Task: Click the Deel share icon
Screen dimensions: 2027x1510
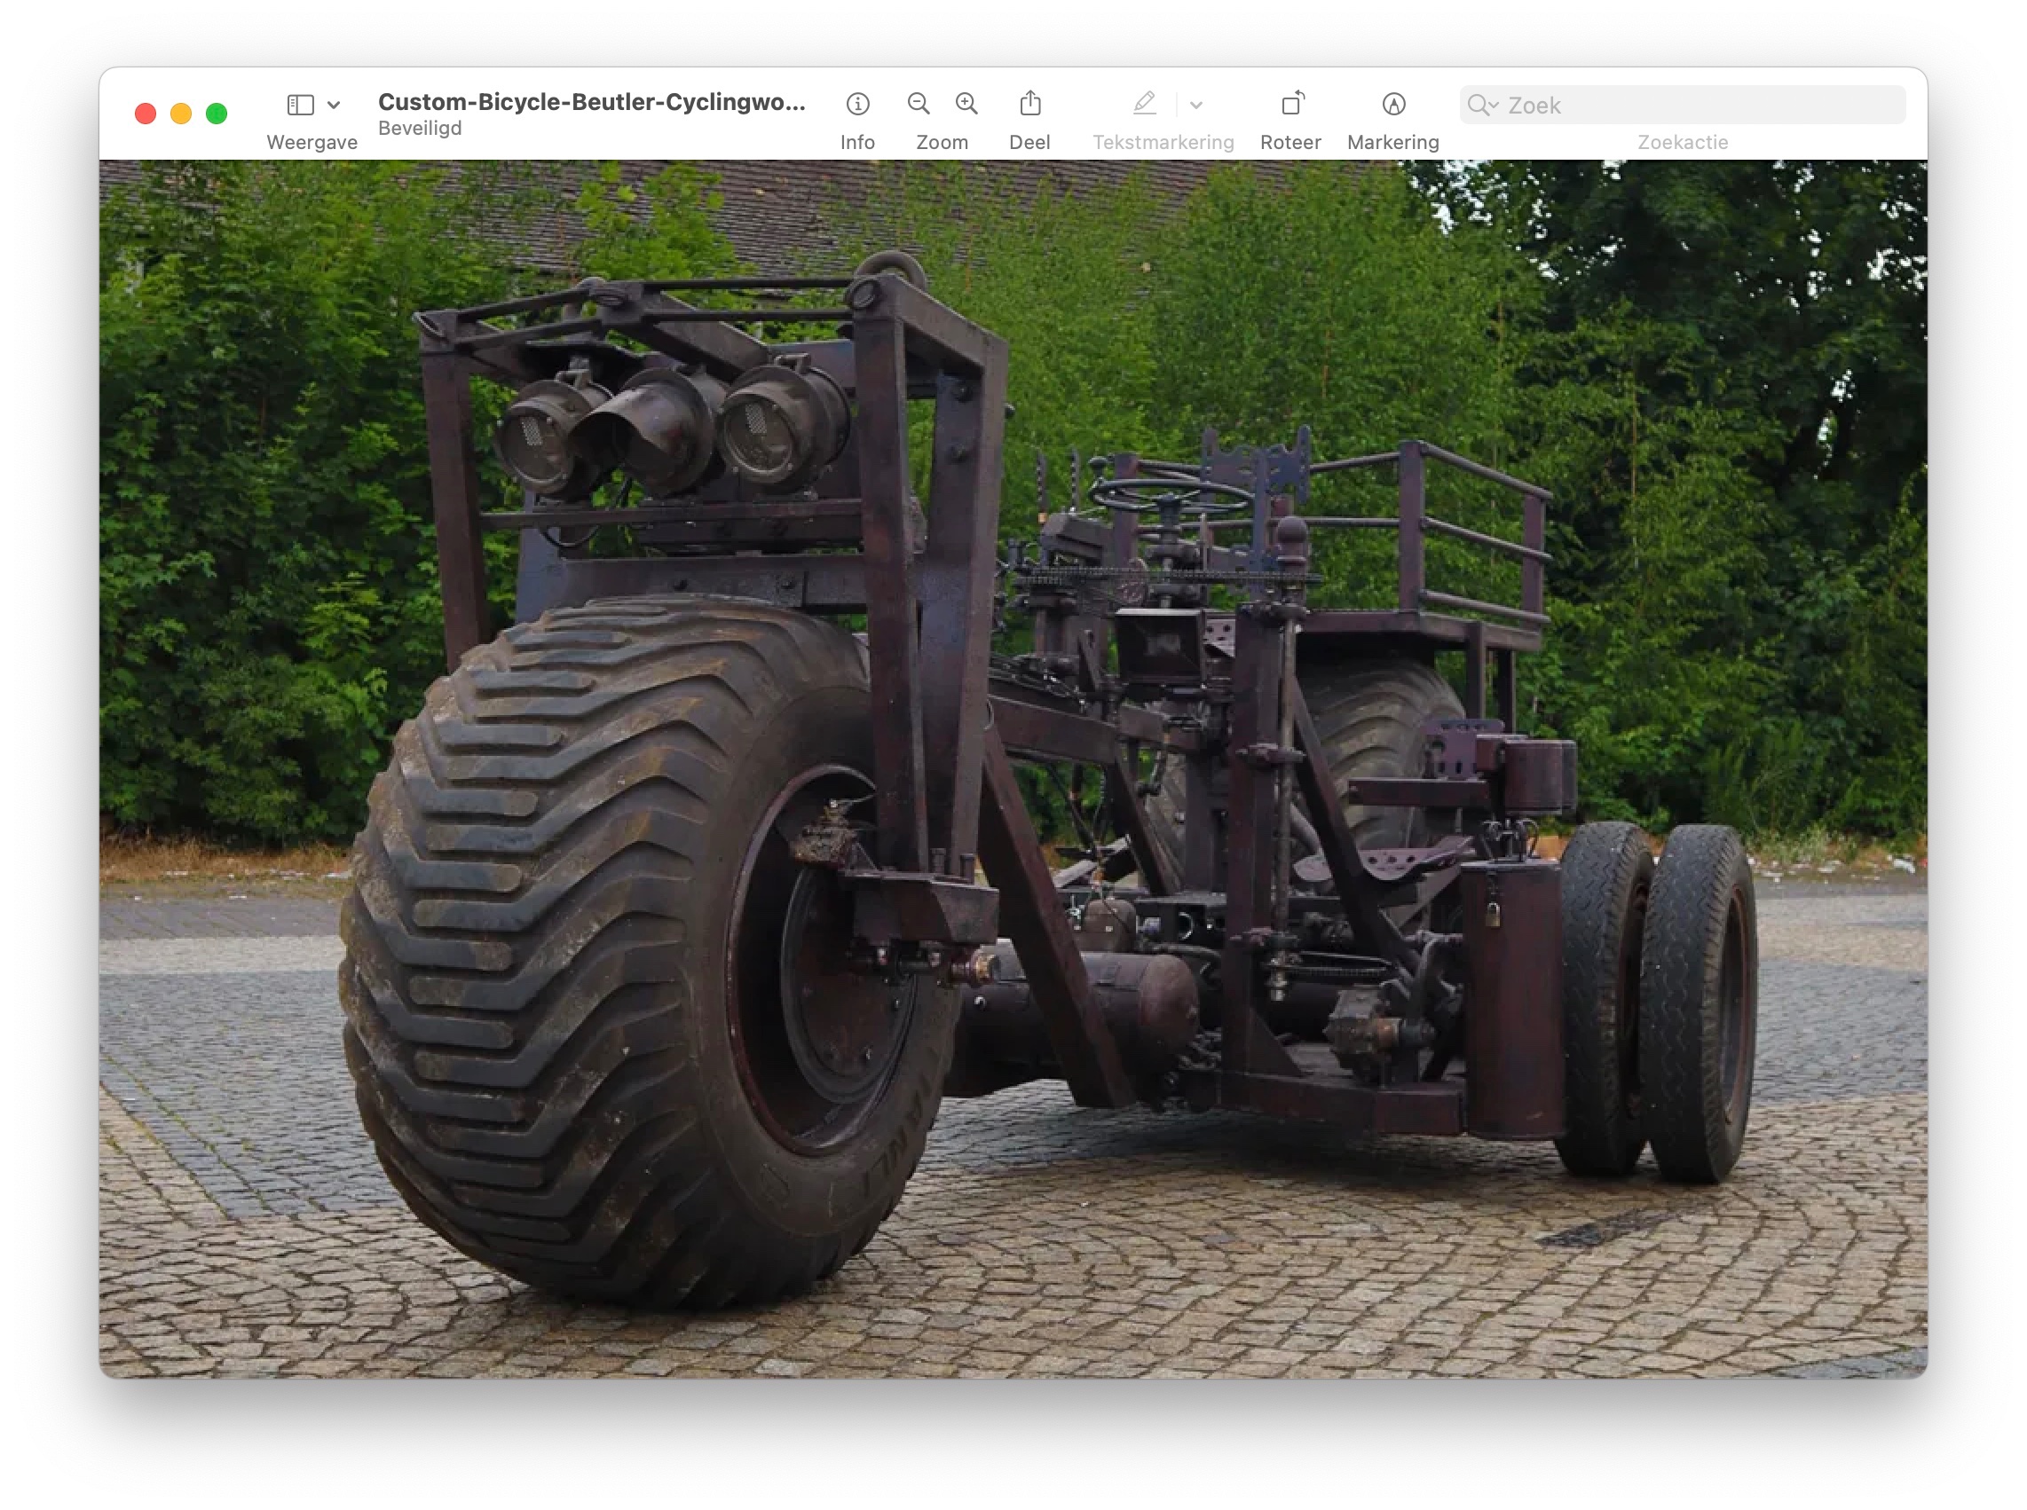Action: (x=1029, y=104)
